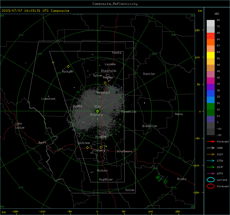Click the yellow diamond marker near Cochrane

pyautogui.click(x=87, y=148)
